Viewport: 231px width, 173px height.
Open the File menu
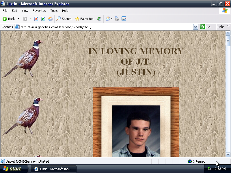5,11
